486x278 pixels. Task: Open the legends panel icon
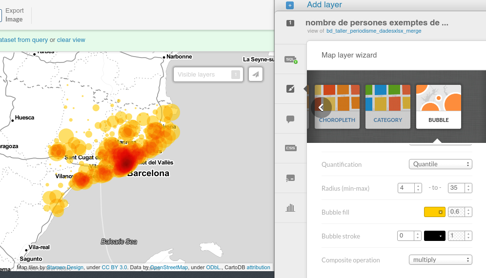pyautogui.click(x=290, y=178)
